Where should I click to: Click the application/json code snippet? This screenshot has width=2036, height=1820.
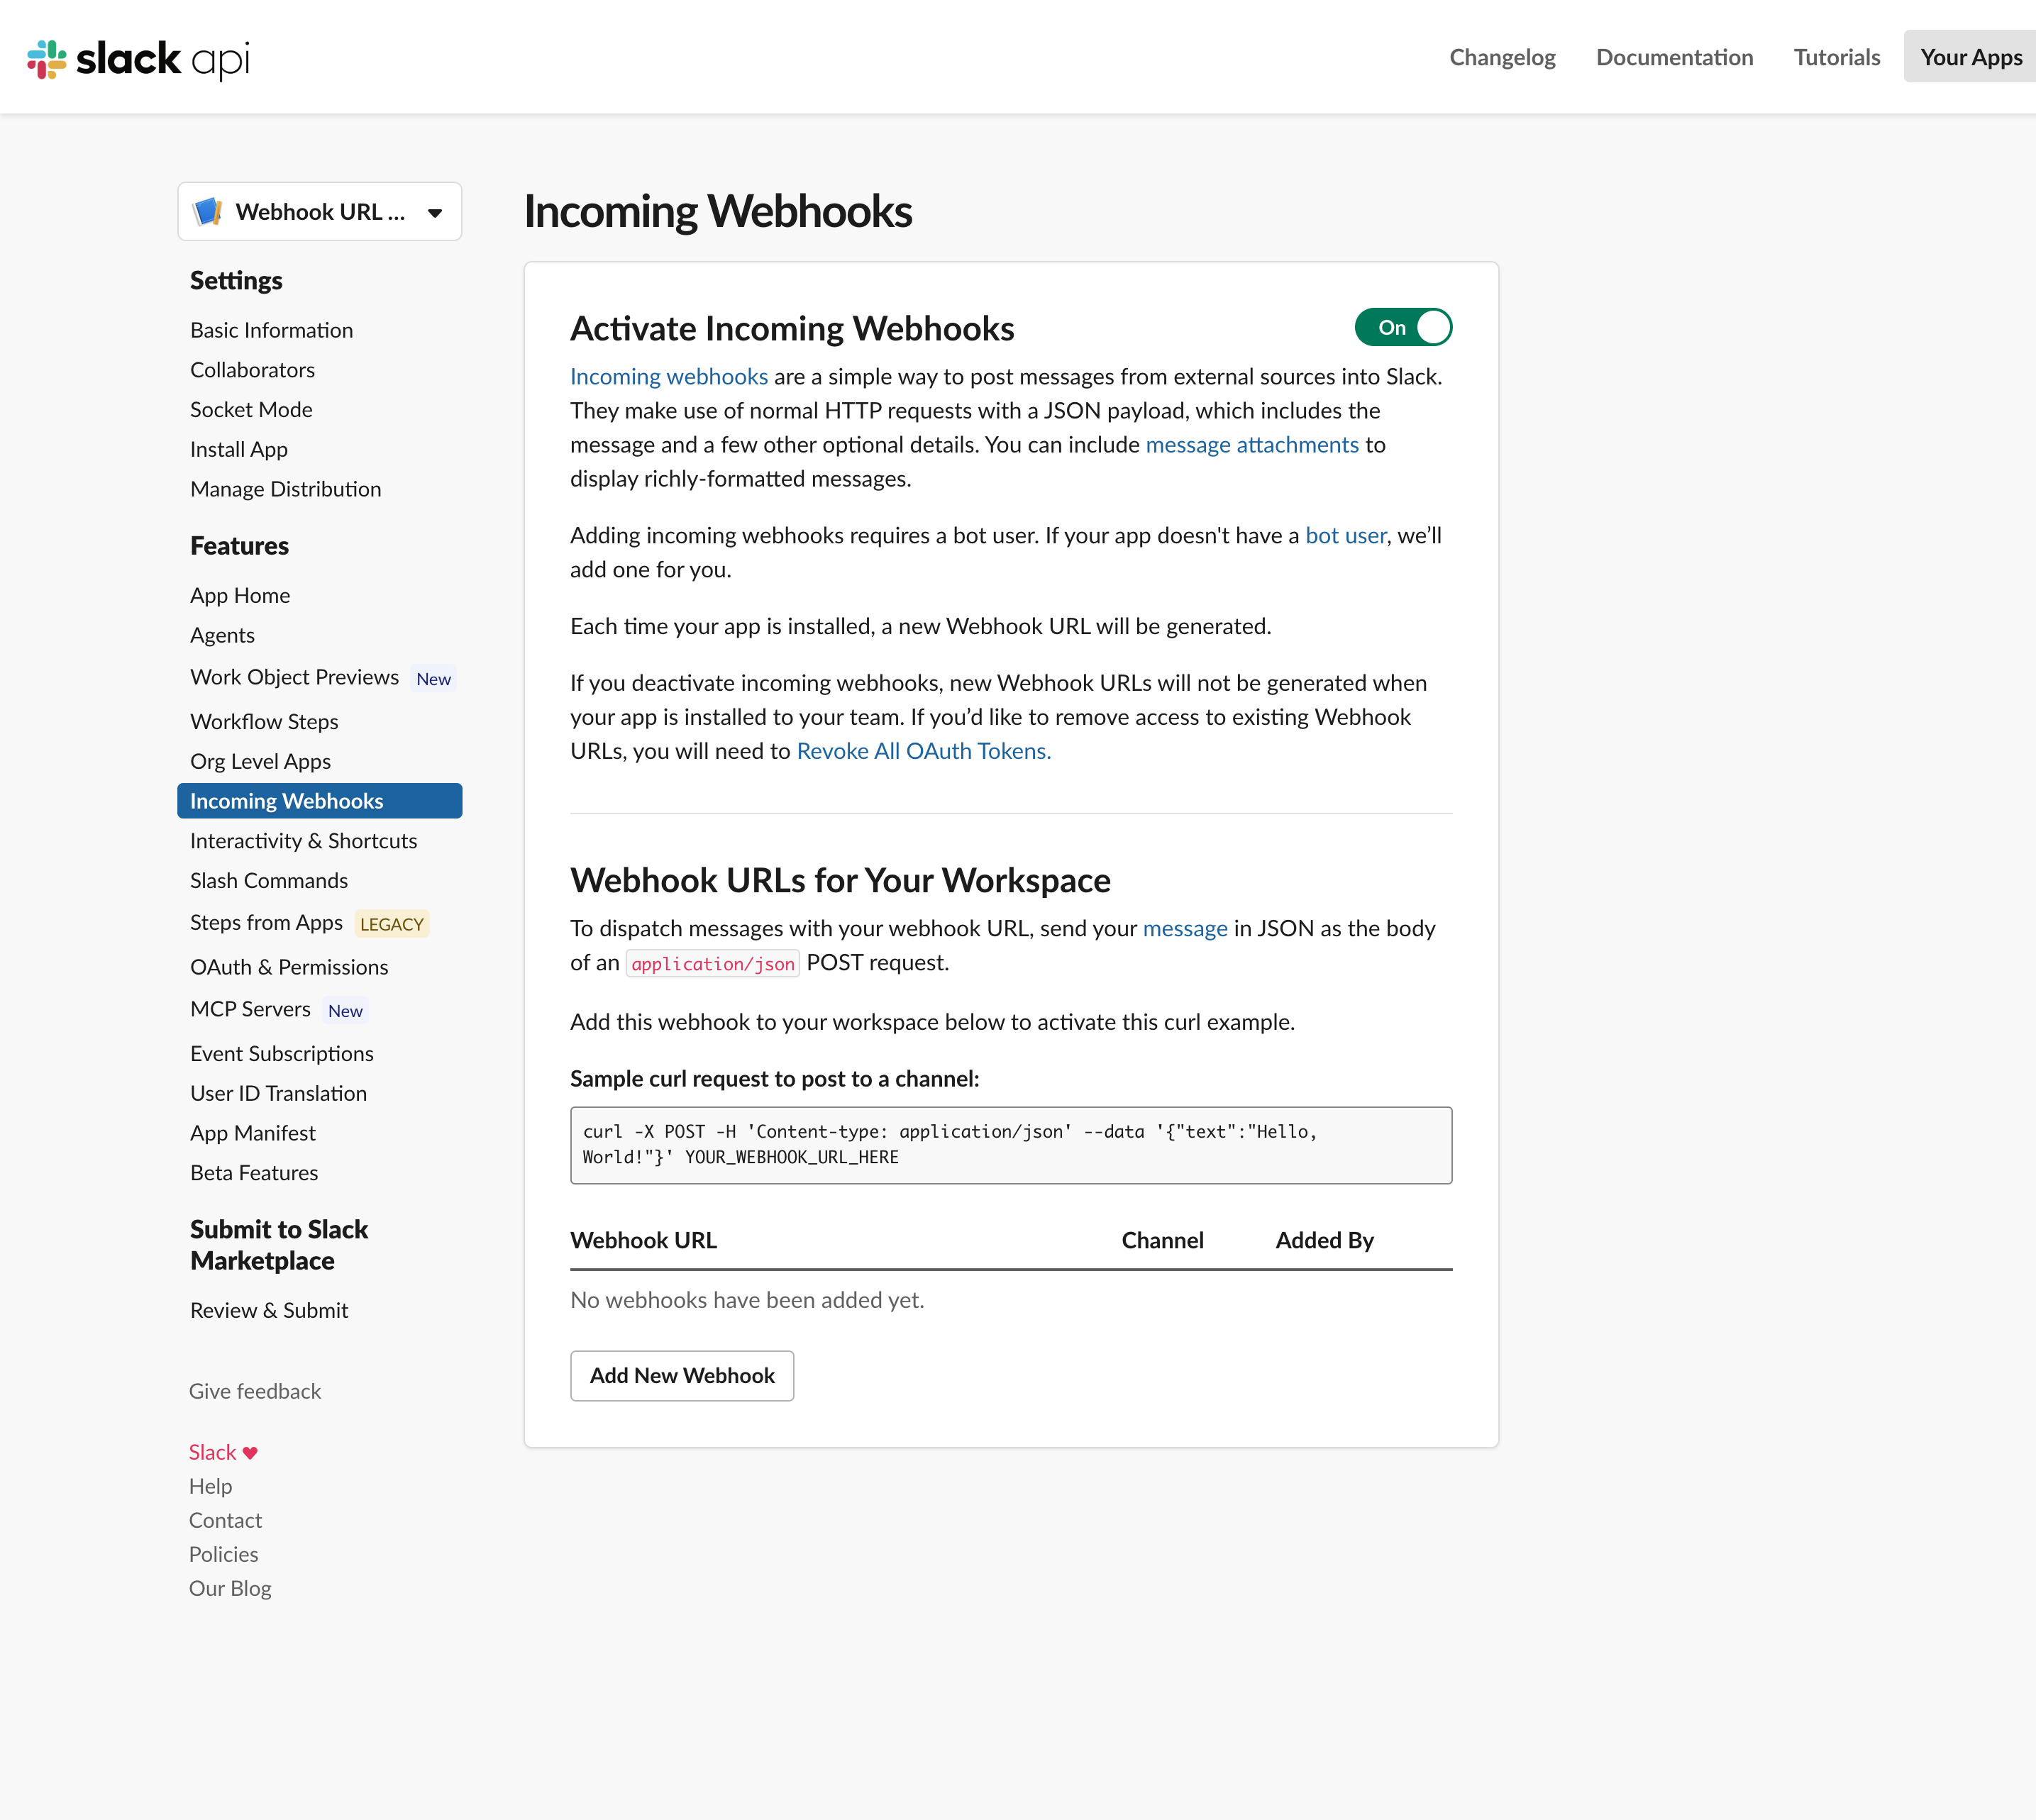pos(713,964)
